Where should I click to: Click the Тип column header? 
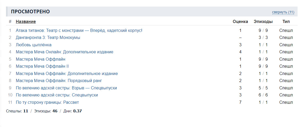(x=286, y=21)
